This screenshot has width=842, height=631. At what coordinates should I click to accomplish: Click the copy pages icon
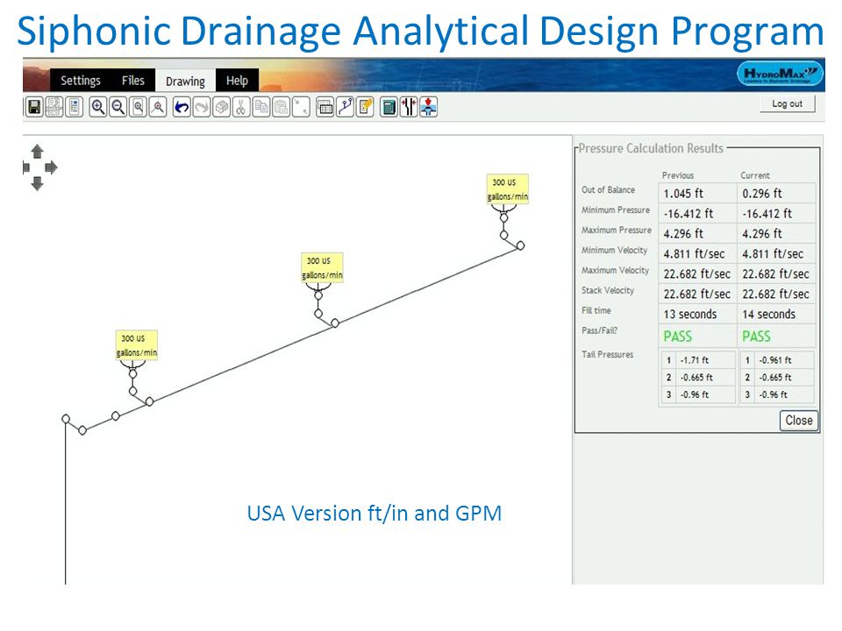(261, 107)
